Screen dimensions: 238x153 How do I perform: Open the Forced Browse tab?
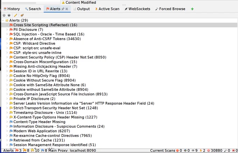point(170,9)
